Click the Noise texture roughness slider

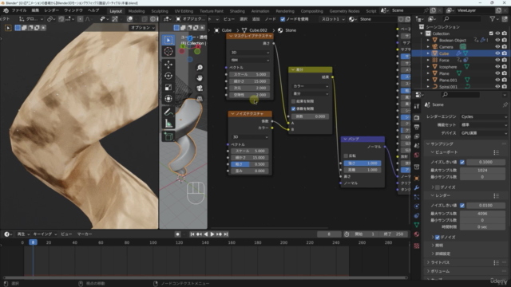coord(250,164)
